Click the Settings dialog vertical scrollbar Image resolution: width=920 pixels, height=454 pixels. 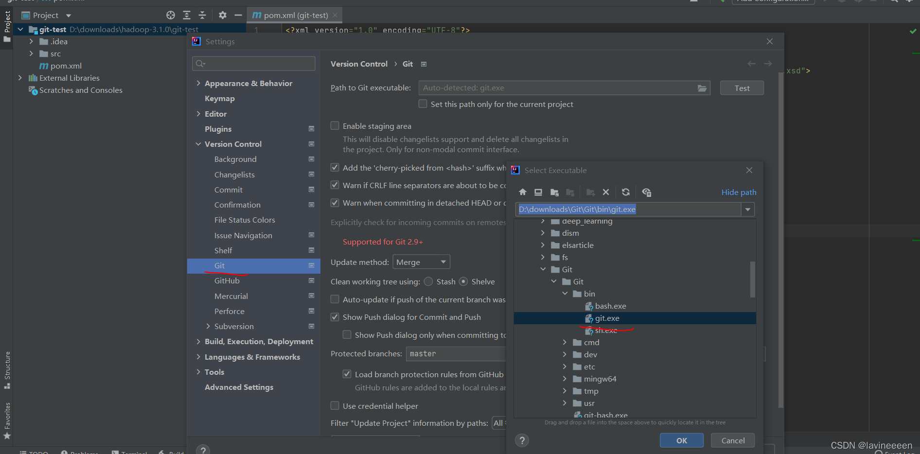click(781, 240)
